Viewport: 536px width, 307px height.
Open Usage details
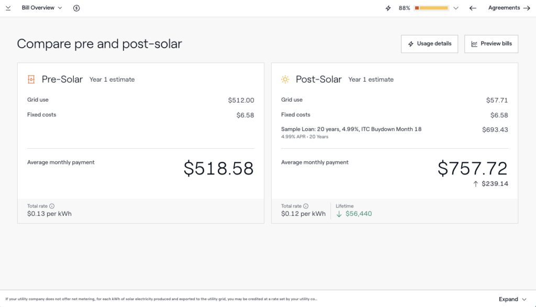[429, 44]
